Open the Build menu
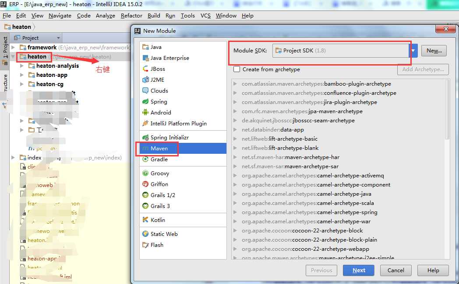 pos(154,16)
